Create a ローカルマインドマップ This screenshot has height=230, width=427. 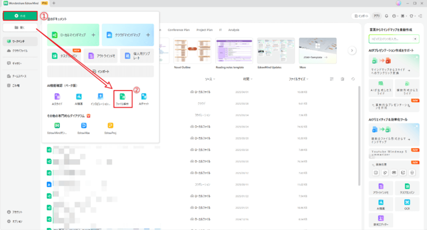(73, 35)
